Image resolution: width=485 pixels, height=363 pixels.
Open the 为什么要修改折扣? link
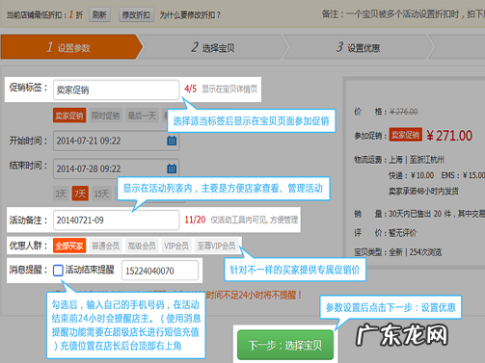tap(190, 15)
